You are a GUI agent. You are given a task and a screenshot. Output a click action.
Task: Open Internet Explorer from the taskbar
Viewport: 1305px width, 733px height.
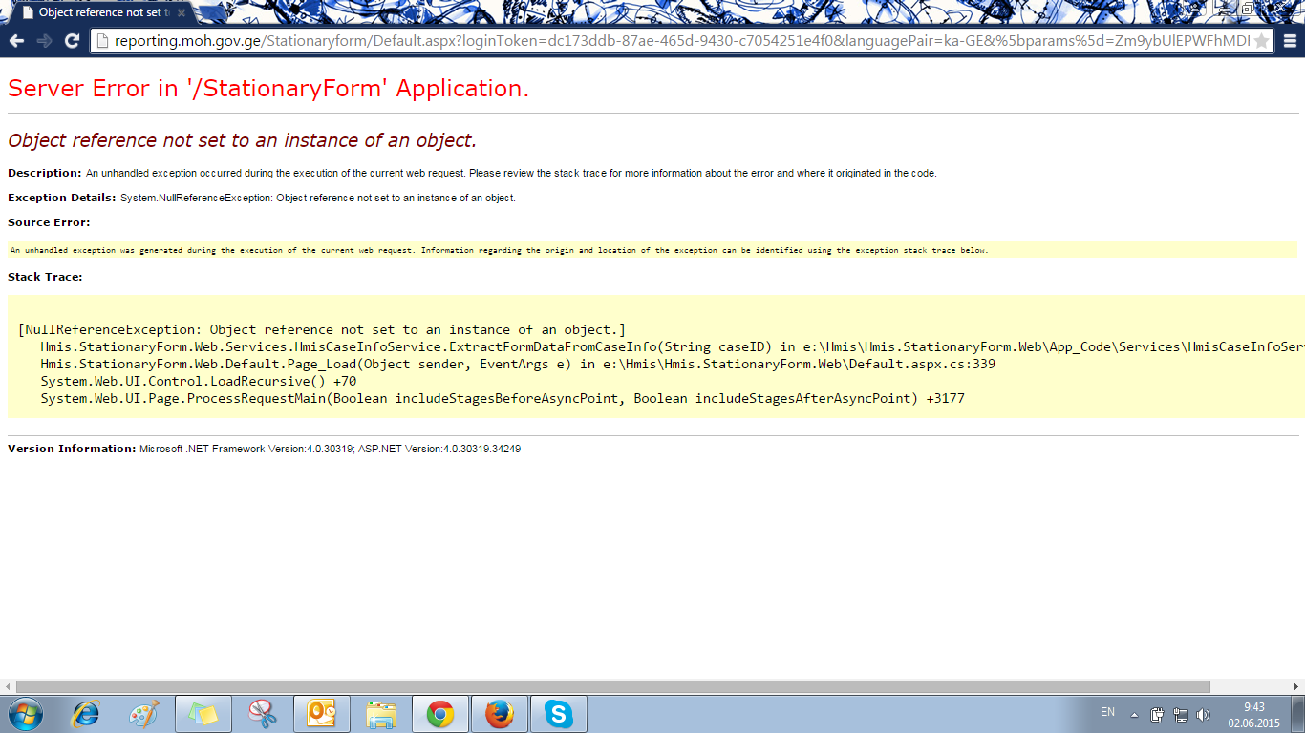[86, 714]
